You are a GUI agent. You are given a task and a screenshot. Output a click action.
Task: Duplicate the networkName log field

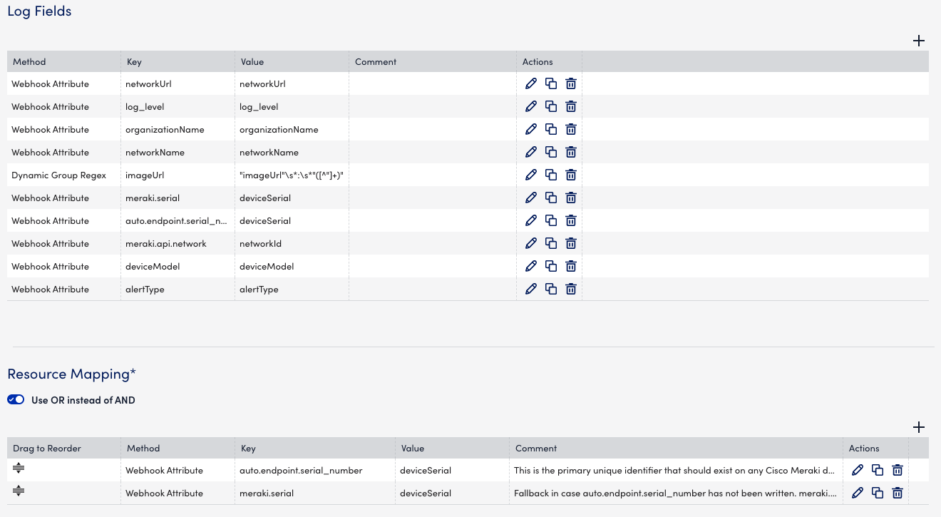551,152
